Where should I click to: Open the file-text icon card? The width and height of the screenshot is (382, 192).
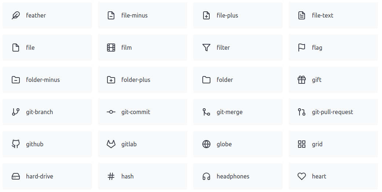tap(333, 15)
